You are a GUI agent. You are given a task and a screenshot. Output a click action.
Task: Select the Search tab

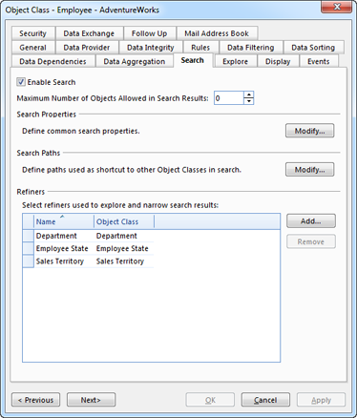[193, 60]
